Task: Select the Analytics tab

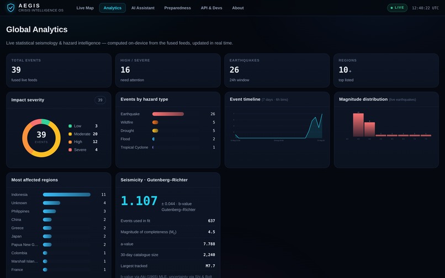Action: click(113, 8)
